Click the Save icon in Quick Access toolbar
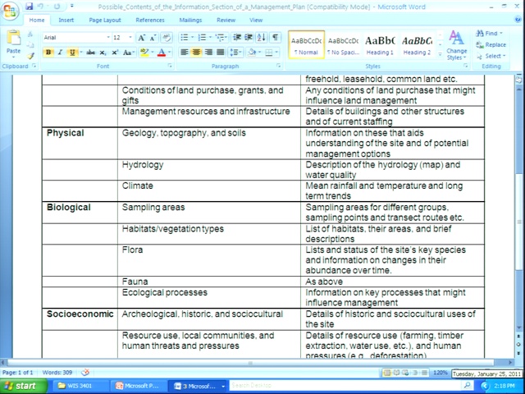The image size is (525, 394). coord(30,7)
